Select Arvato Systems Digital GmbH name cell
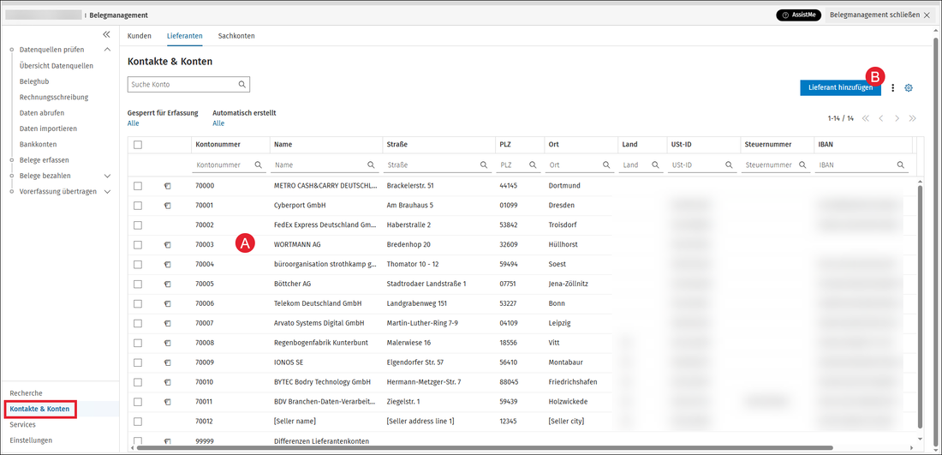This screenshot has width=942, height=455. tap(319, 323)
